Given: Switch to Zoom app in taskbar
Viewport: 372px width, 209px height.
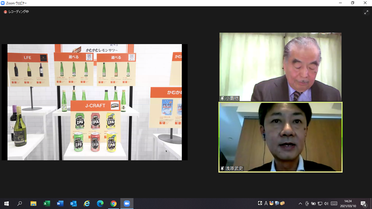Looking at the screenshot, I should pyautogui.click(x=127, y=204).
